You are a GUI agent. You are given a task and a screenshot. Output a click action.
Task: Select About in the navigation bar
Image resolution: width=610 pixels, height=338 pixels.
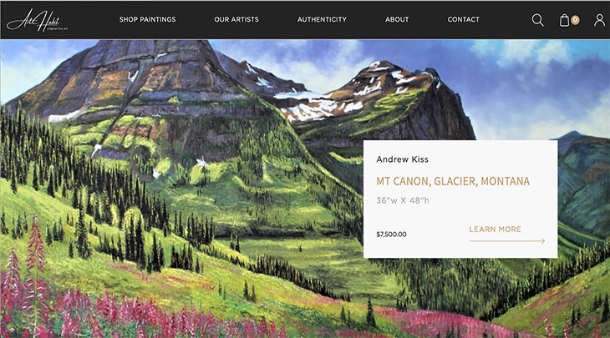coord(397,19)
